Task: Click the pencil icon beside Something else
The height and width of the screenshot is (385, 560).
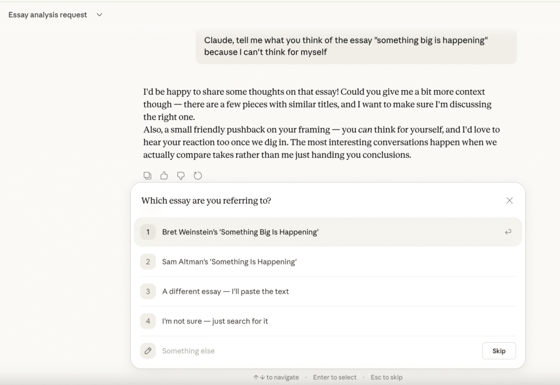Action: 148,351
